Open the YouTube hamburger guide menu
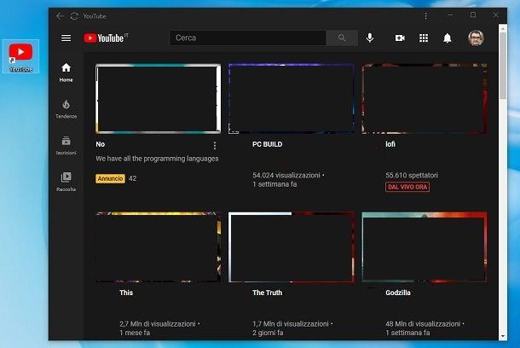 click(x=66, y=38)
